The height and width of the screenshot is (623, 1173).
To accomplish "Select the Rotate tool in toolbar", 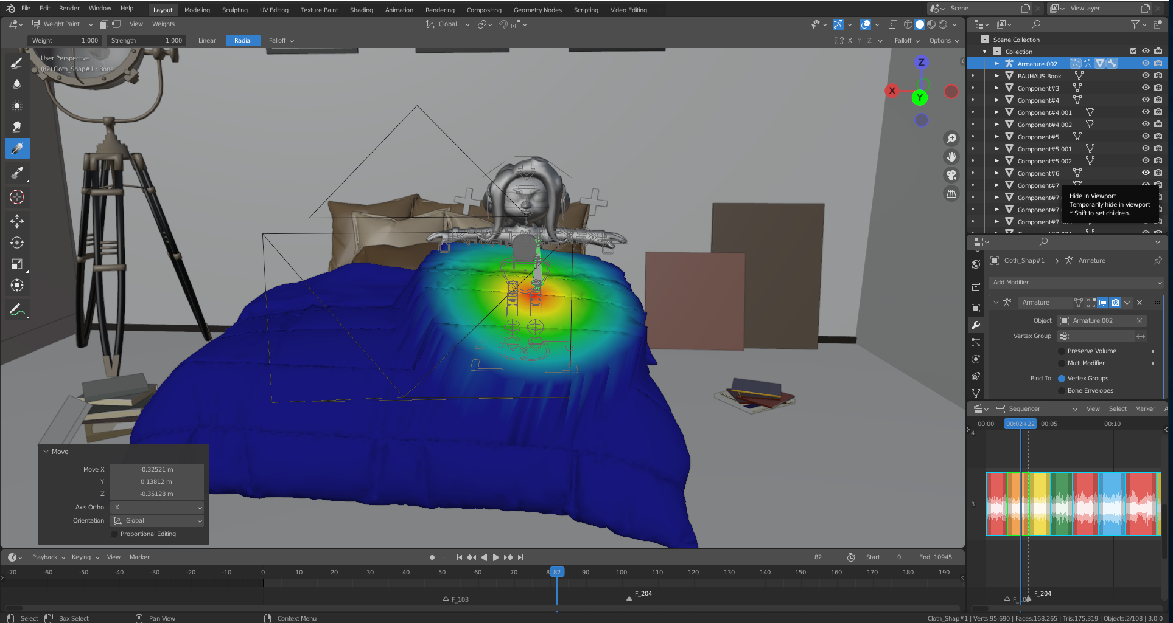I will coord(17,243).
